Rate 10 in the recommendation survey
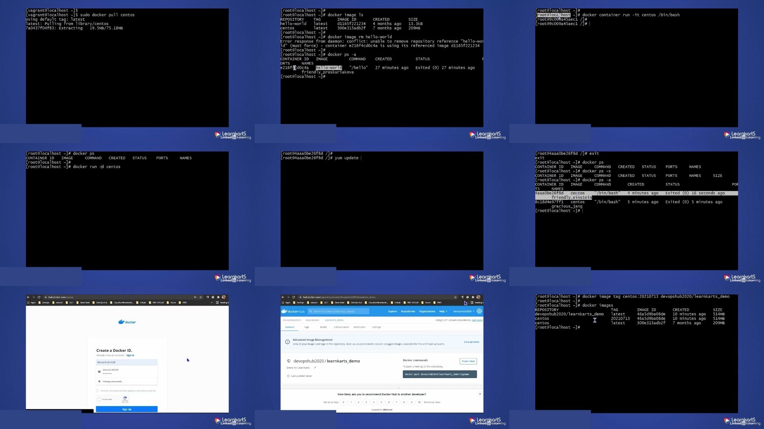The width and height of the screenshot is (764, 429). coord(419,402)
